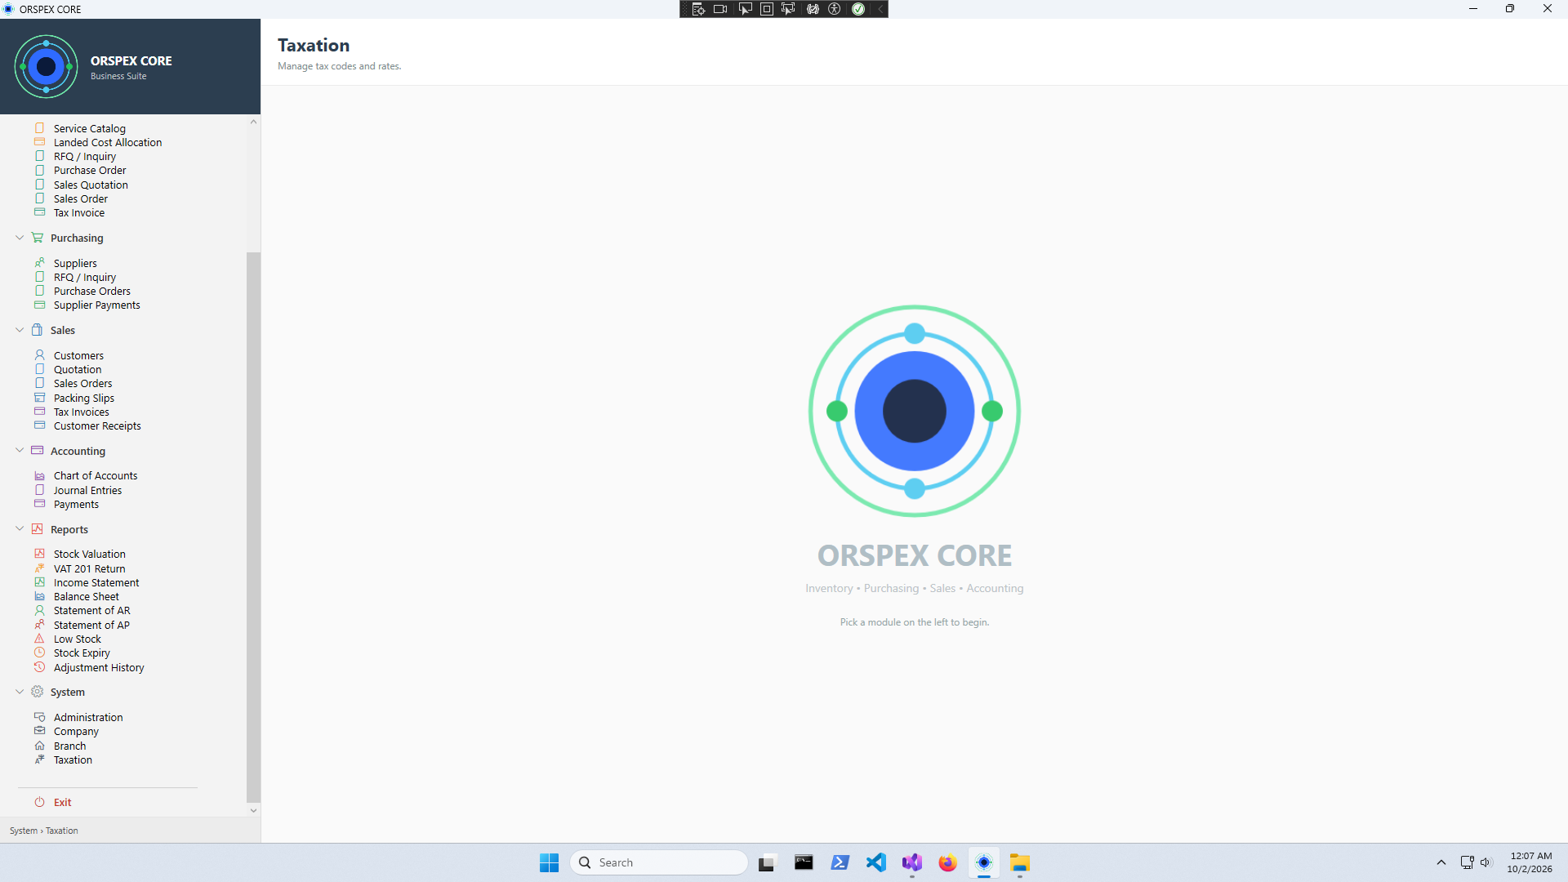This screenshot has height=882, width=1568.
Task: Click the Journal Entries icon
Action: click(x=39, y=490)
